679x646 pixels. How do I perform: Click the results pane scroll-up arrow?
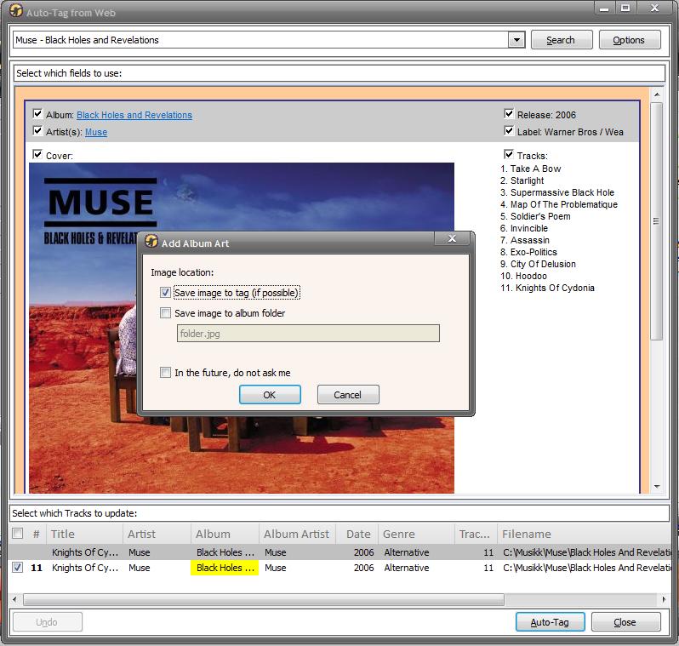657,94
